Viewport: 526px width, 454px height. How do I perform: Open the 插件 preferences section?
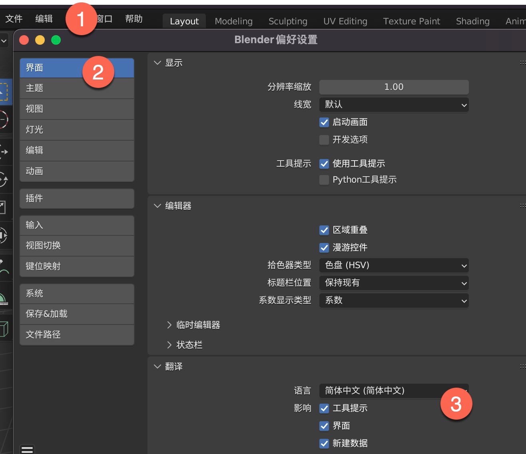click(x=77, y=199)
